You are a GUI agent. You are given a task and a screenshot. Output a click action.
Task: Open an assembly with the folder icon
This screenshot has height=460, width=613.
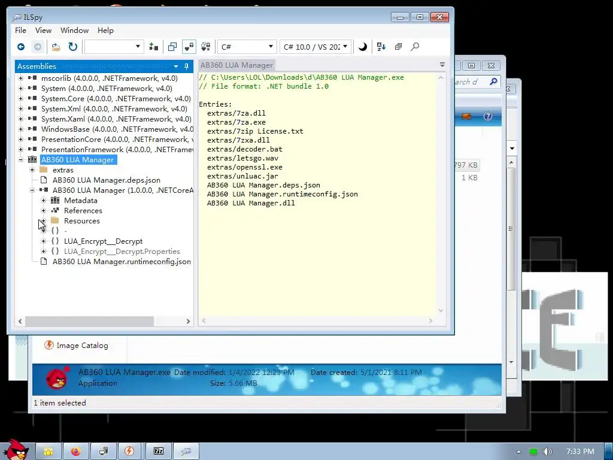click(x=56, y=47)
